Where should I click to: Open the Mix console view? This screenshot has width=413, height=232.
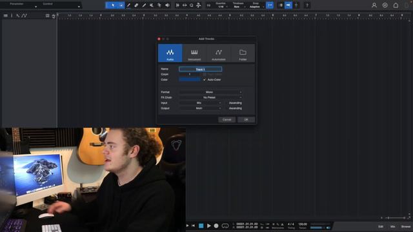[393, 226]
